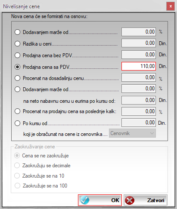177x209 pixels.
Task: Click the red X icon on Zatvori
Action: pos(130,200)
